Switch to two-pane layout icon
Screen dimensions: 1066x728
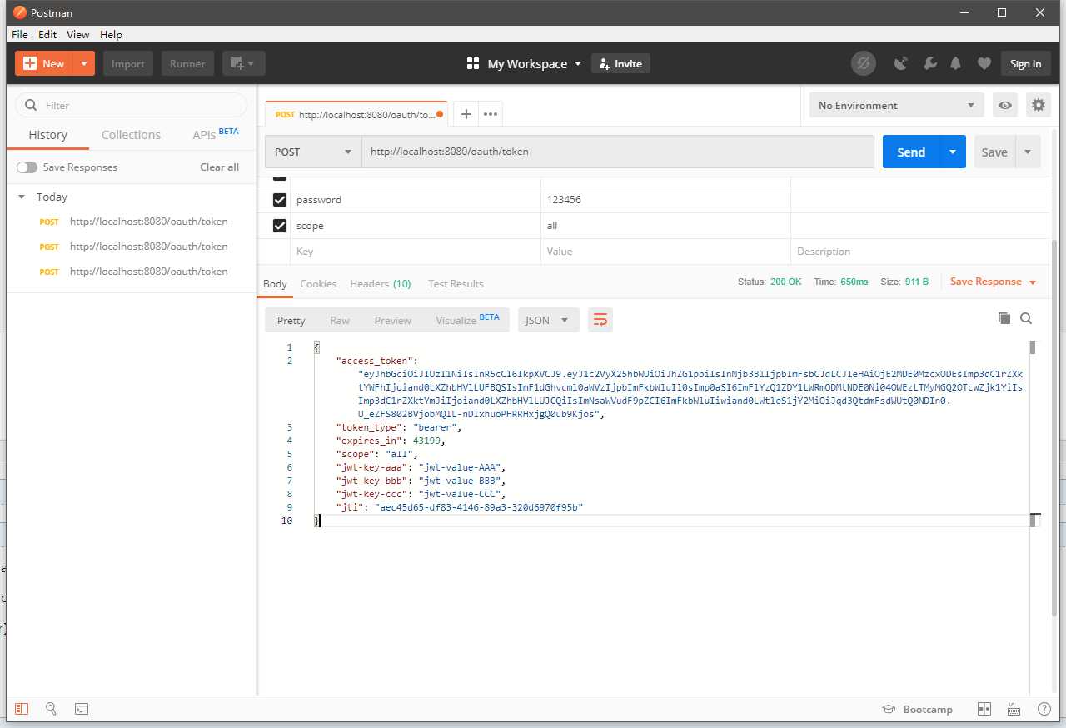984,709
